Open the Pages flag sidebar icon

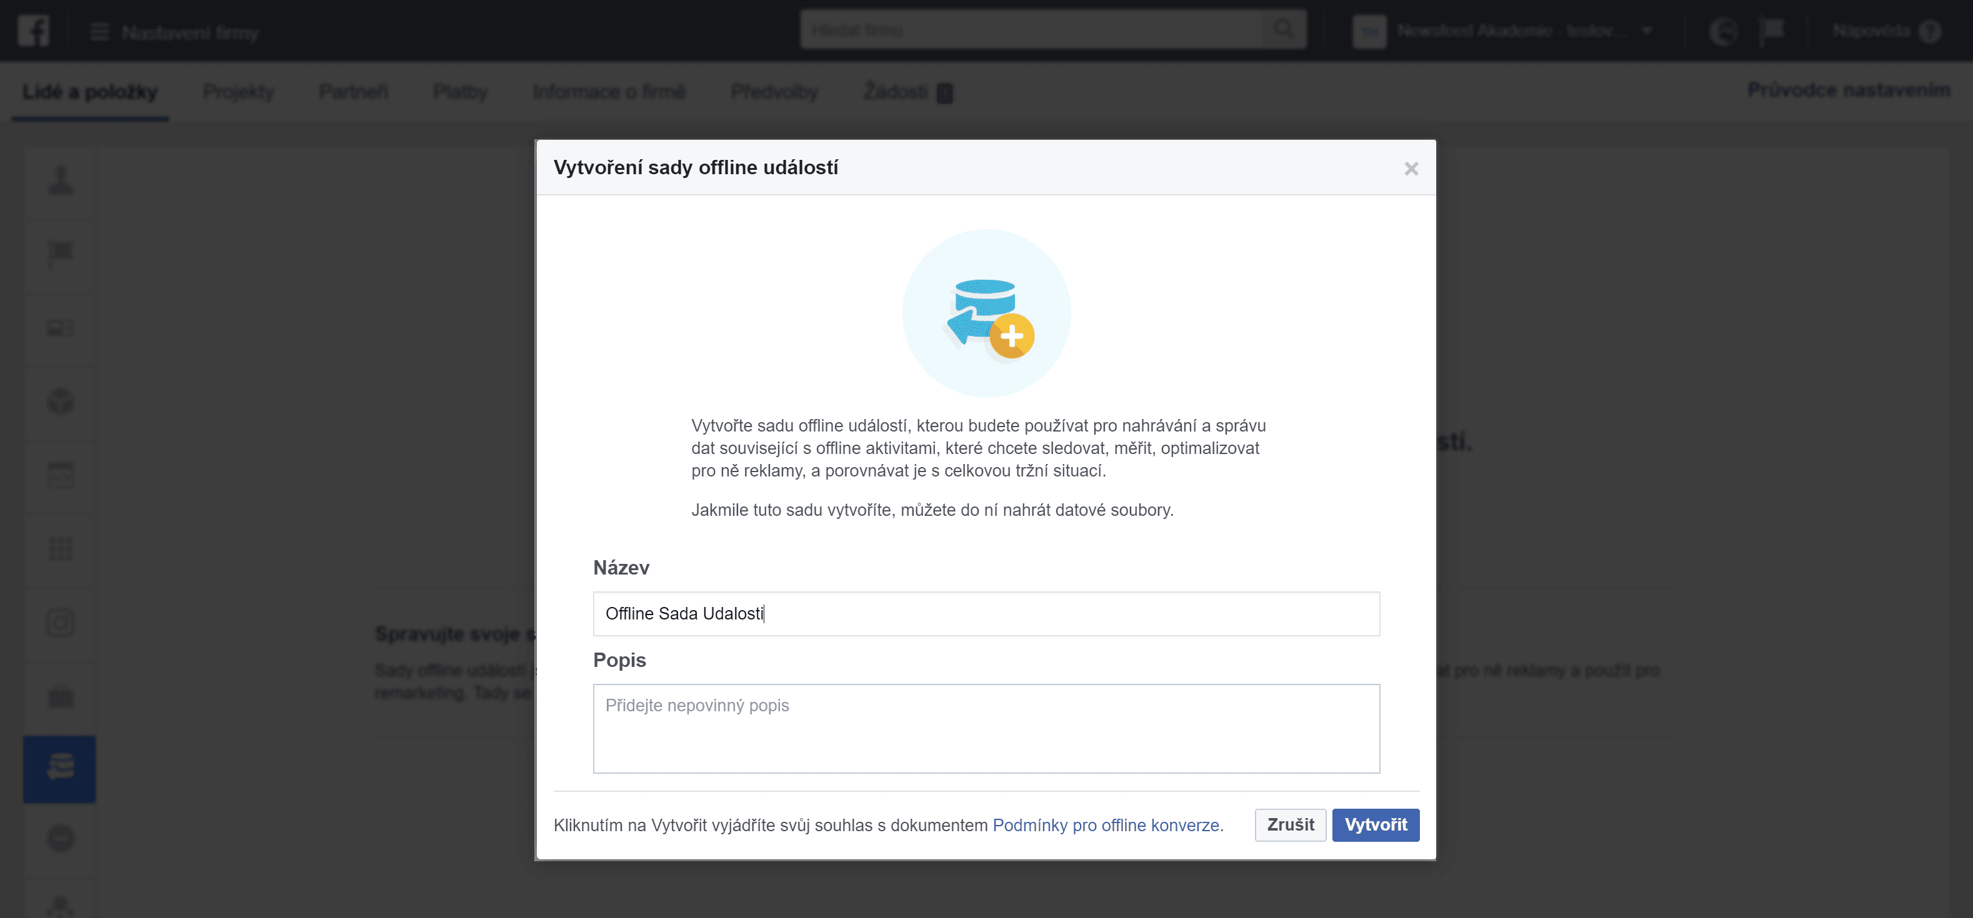pyautogui.click(x=61, y=254)
